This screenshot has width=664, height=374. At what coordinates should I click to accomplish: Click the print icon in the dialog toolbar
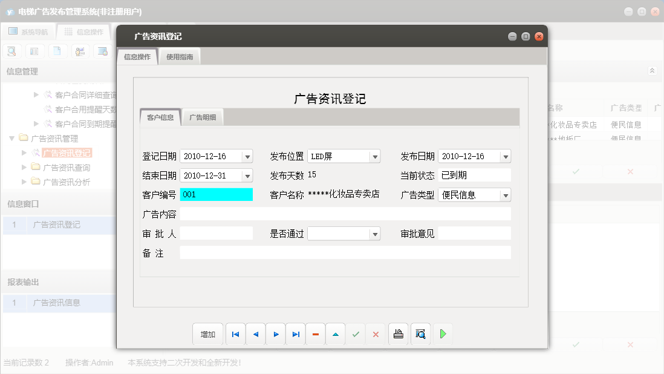(x=398, y=333)
